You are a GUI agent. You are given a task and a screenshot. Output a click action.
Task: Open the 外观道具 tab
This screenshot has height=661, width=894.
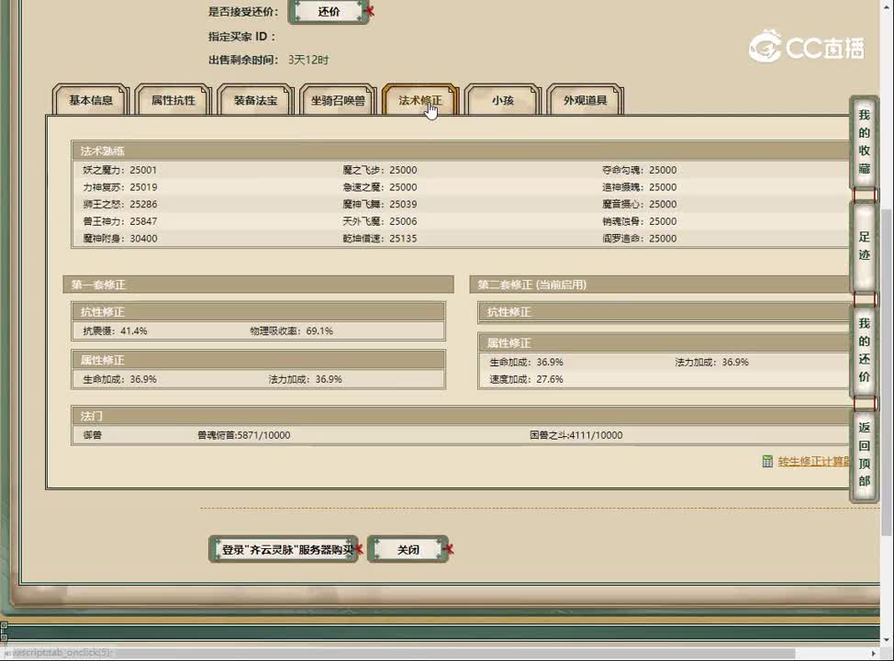tap(585, 101)
